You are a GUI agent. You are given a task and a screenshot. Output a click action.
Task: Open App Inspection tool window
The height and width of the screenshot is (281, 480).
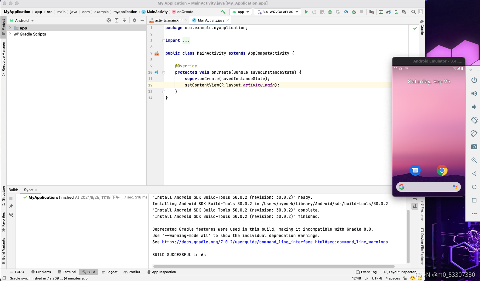(162, 272)
